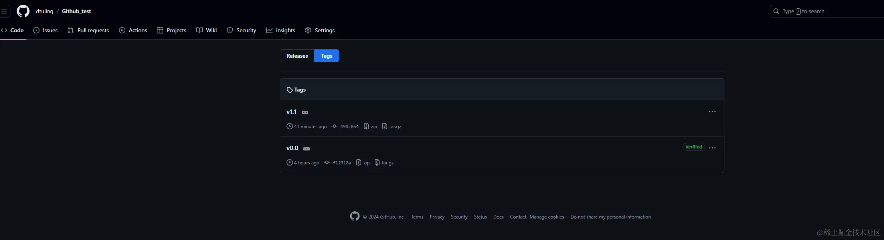The width and height of the screenshot is (884, 240).
Task: Open the Pull requests tab
Action: (88, 30)
